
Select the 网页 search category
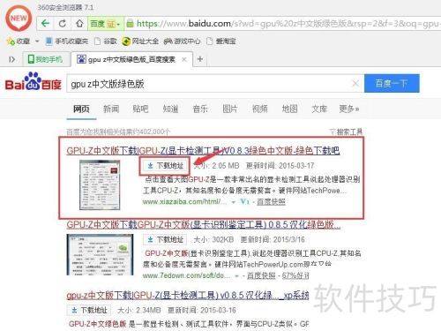point(81,109)
